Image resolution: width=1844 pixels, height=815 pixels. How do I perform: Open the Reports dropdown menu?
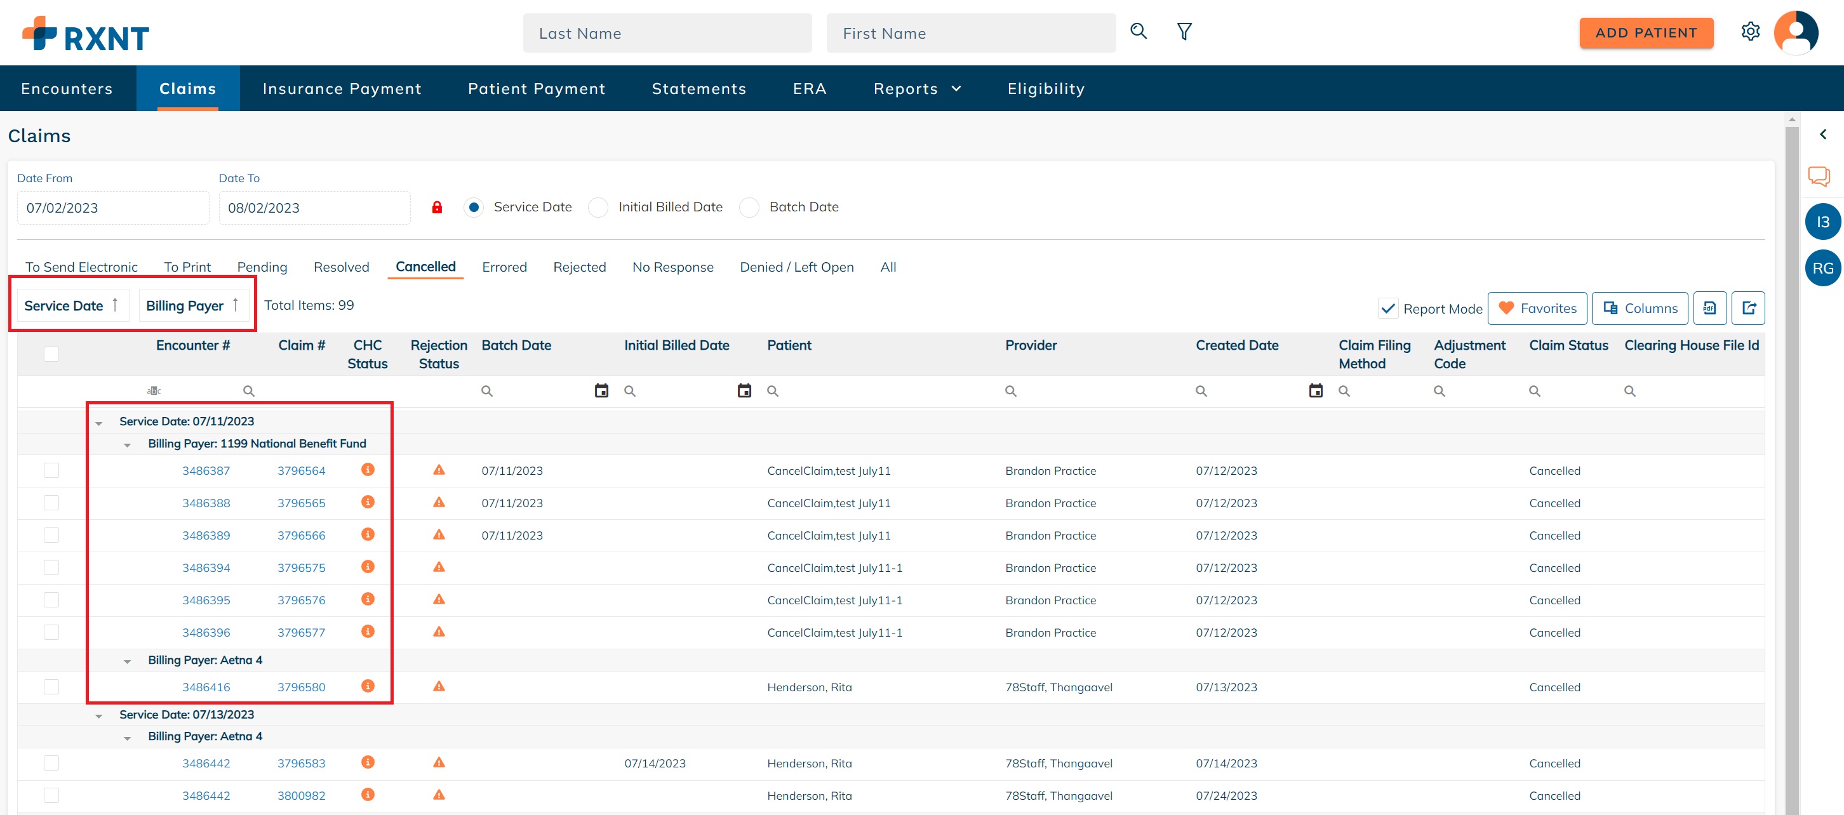[917, 89]
